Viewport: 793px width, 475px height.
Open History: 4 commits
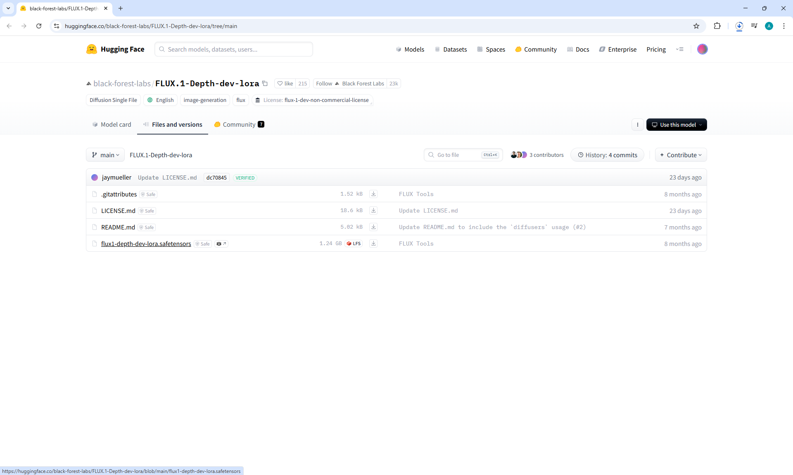point(607,155)
